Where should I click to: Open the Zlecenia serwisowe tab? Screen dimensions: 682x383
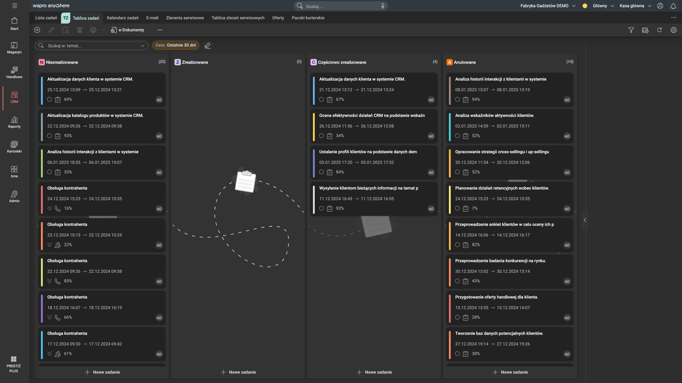click(x=185, y=18)
